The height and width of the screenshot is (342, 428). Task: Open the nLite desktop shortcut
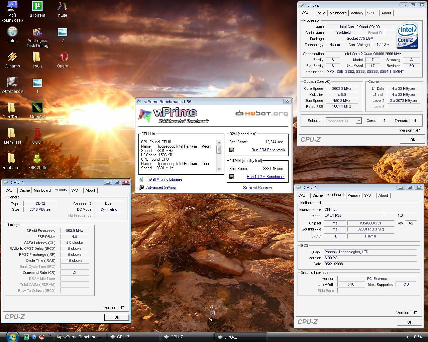63,9
